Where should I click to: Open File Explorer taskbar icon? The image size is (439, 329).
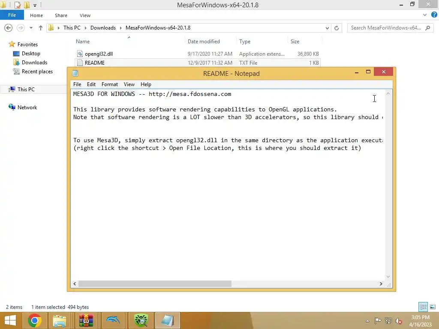(x=59, y=320)
